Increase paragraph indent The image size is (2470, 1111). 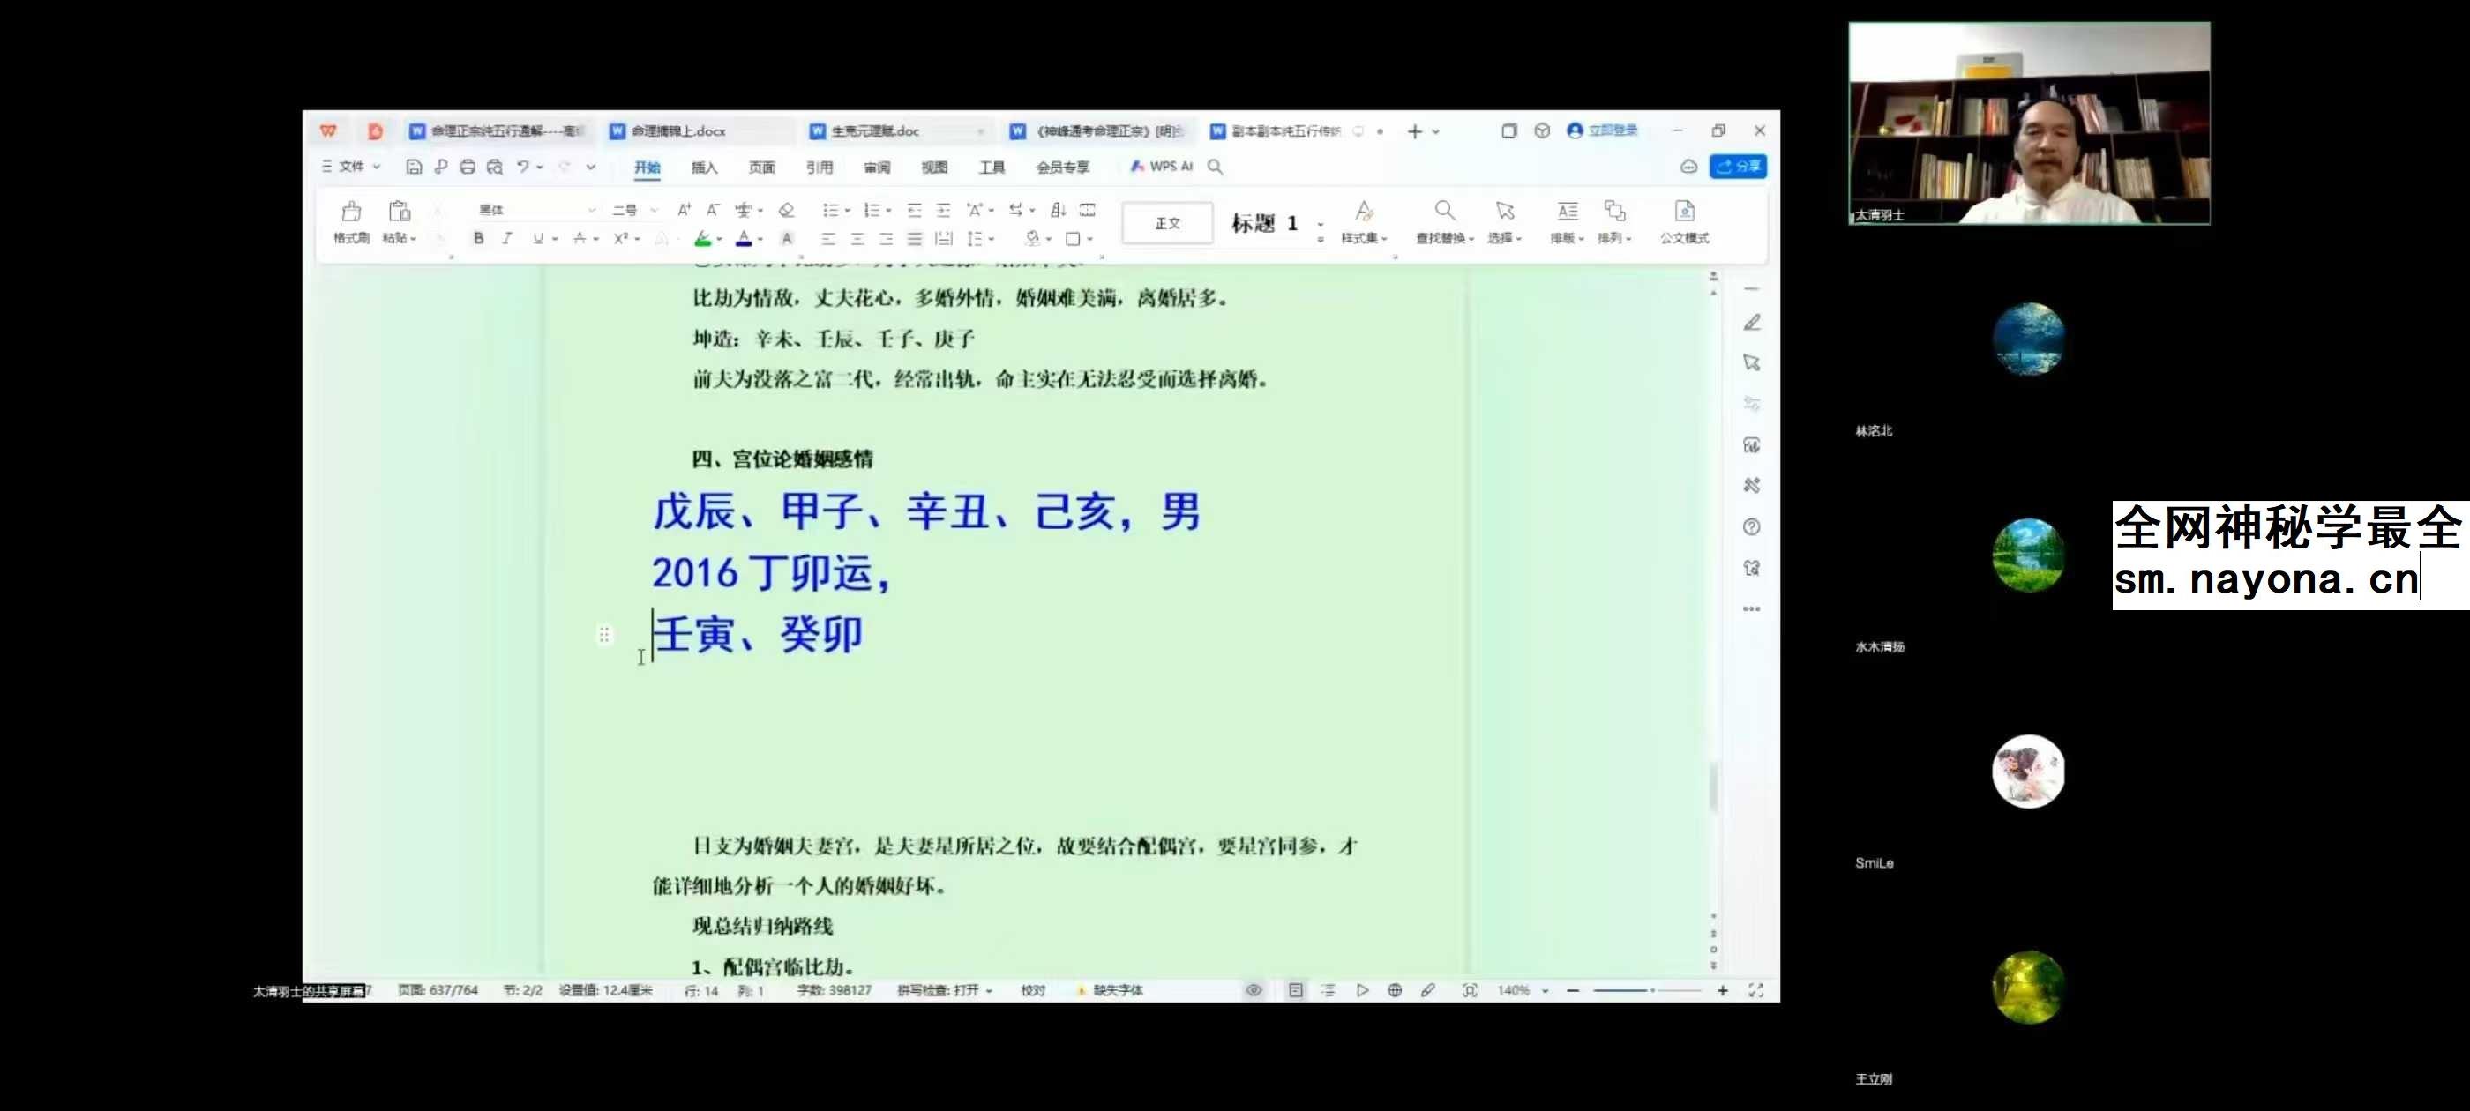[944, 210]
